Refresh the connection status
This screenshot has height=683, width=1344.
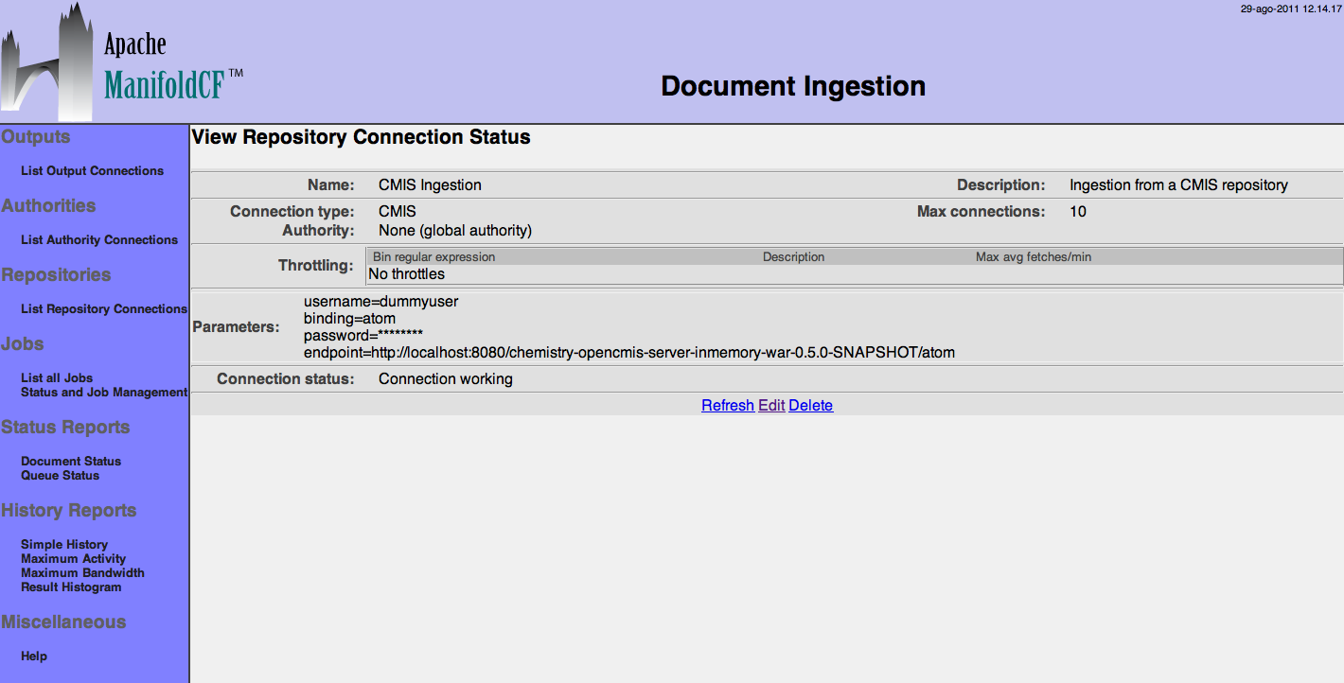[727, 406]
